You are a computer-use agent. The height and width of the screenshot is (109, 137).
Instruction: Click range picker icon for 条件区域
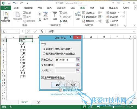pos(78,65)
